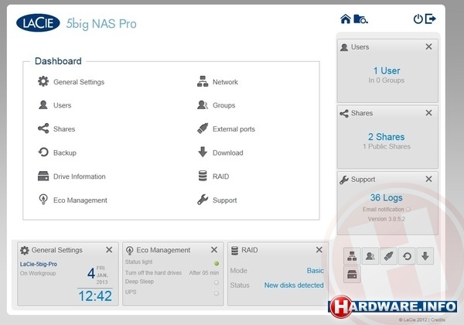Close the General Settings widget
The height and width of the screenshot is (325, 464).
click(x=109, y=250)
